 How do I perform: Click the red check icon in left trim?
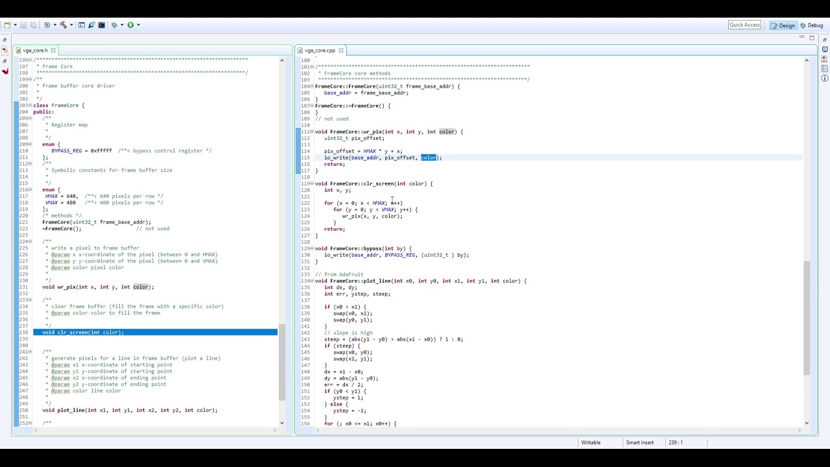click(5, 71)
